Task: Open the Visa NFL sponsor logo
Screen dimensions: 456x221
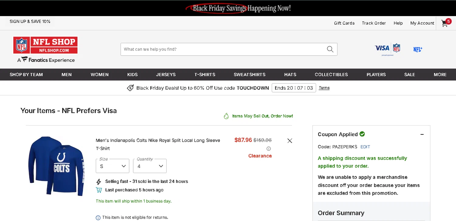Action: (x=387, y=49)
